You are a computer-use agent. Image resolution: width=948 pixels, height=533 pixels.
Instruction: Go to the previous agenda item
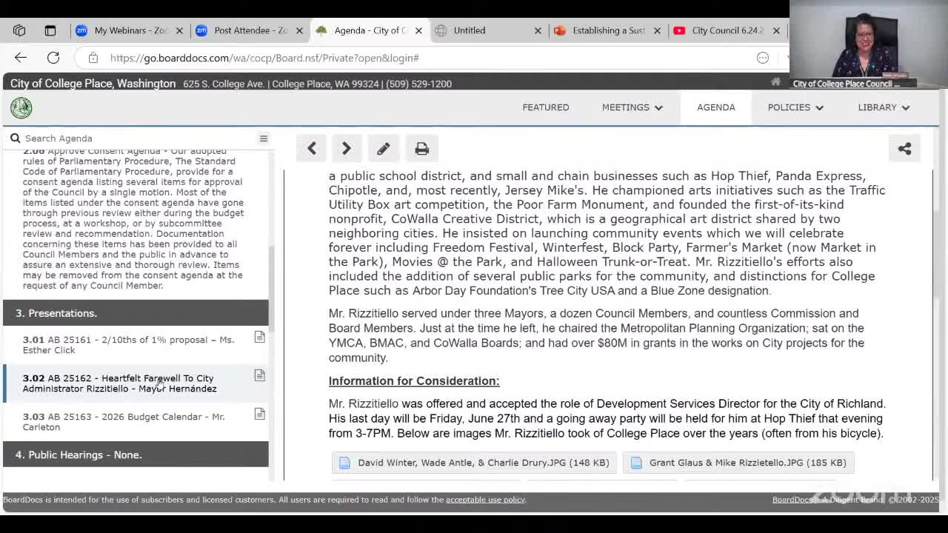coord(312,149)
